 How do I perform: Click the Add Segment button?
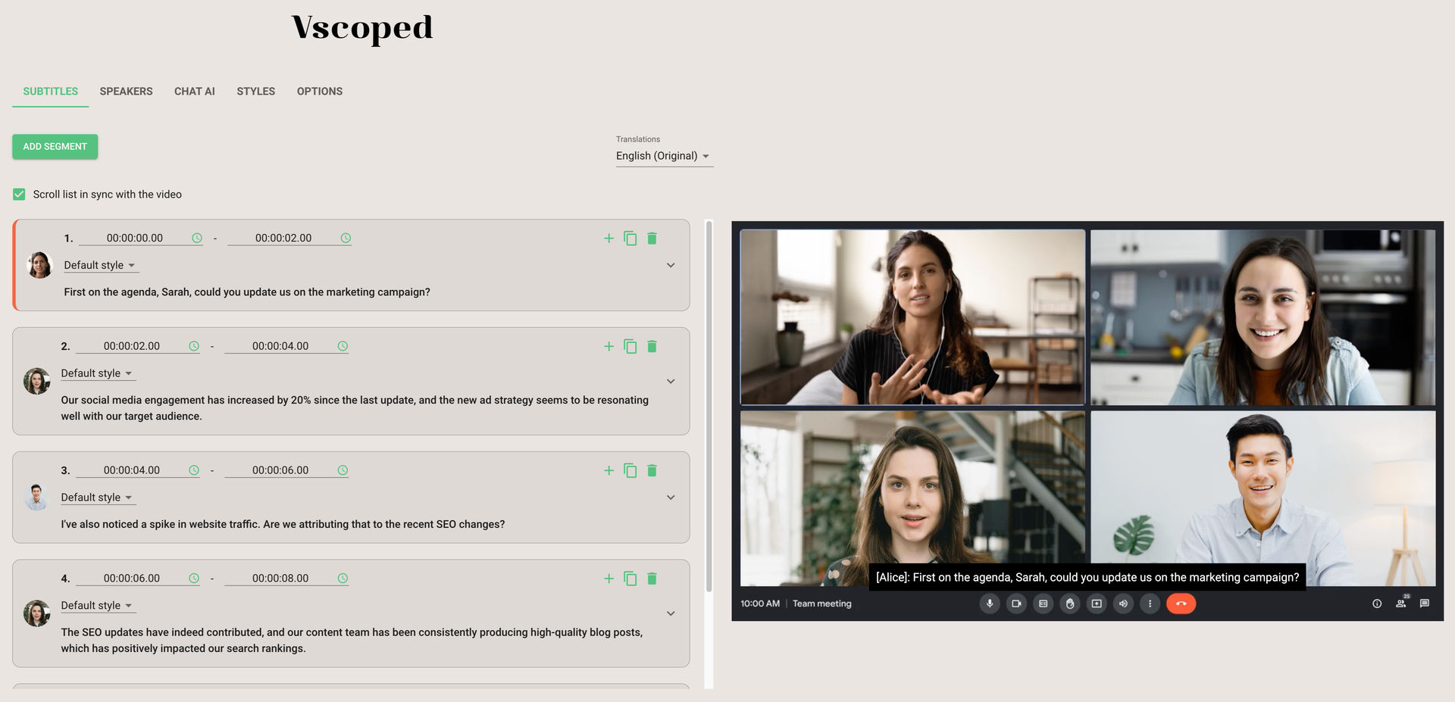[55, 147]
